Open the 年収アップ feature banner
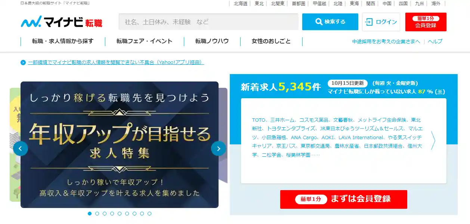Screen dimensions: 470x224 (120, 145)
